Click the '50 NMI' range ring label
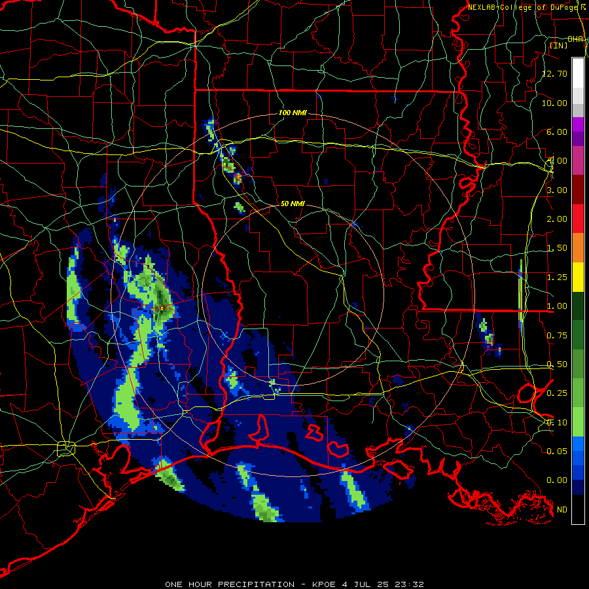The height and width of the screenshot is (589, 589). (x=293, y=204)
